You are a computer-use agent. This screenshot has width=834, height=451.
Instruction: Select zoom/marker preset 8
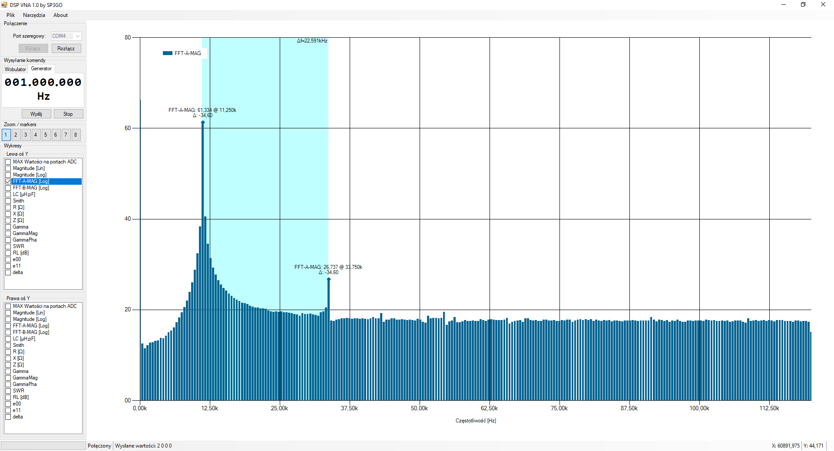click(x=76, y=135)
